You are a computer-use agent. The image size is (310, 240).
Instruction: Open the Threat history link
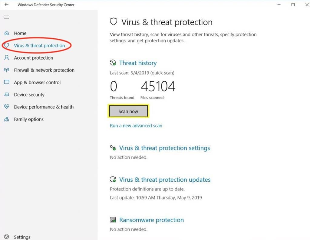[138, 63]
